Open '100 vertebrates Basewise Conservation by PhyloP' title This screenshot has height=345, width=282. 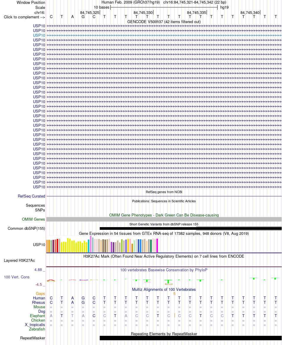point(164,270)
